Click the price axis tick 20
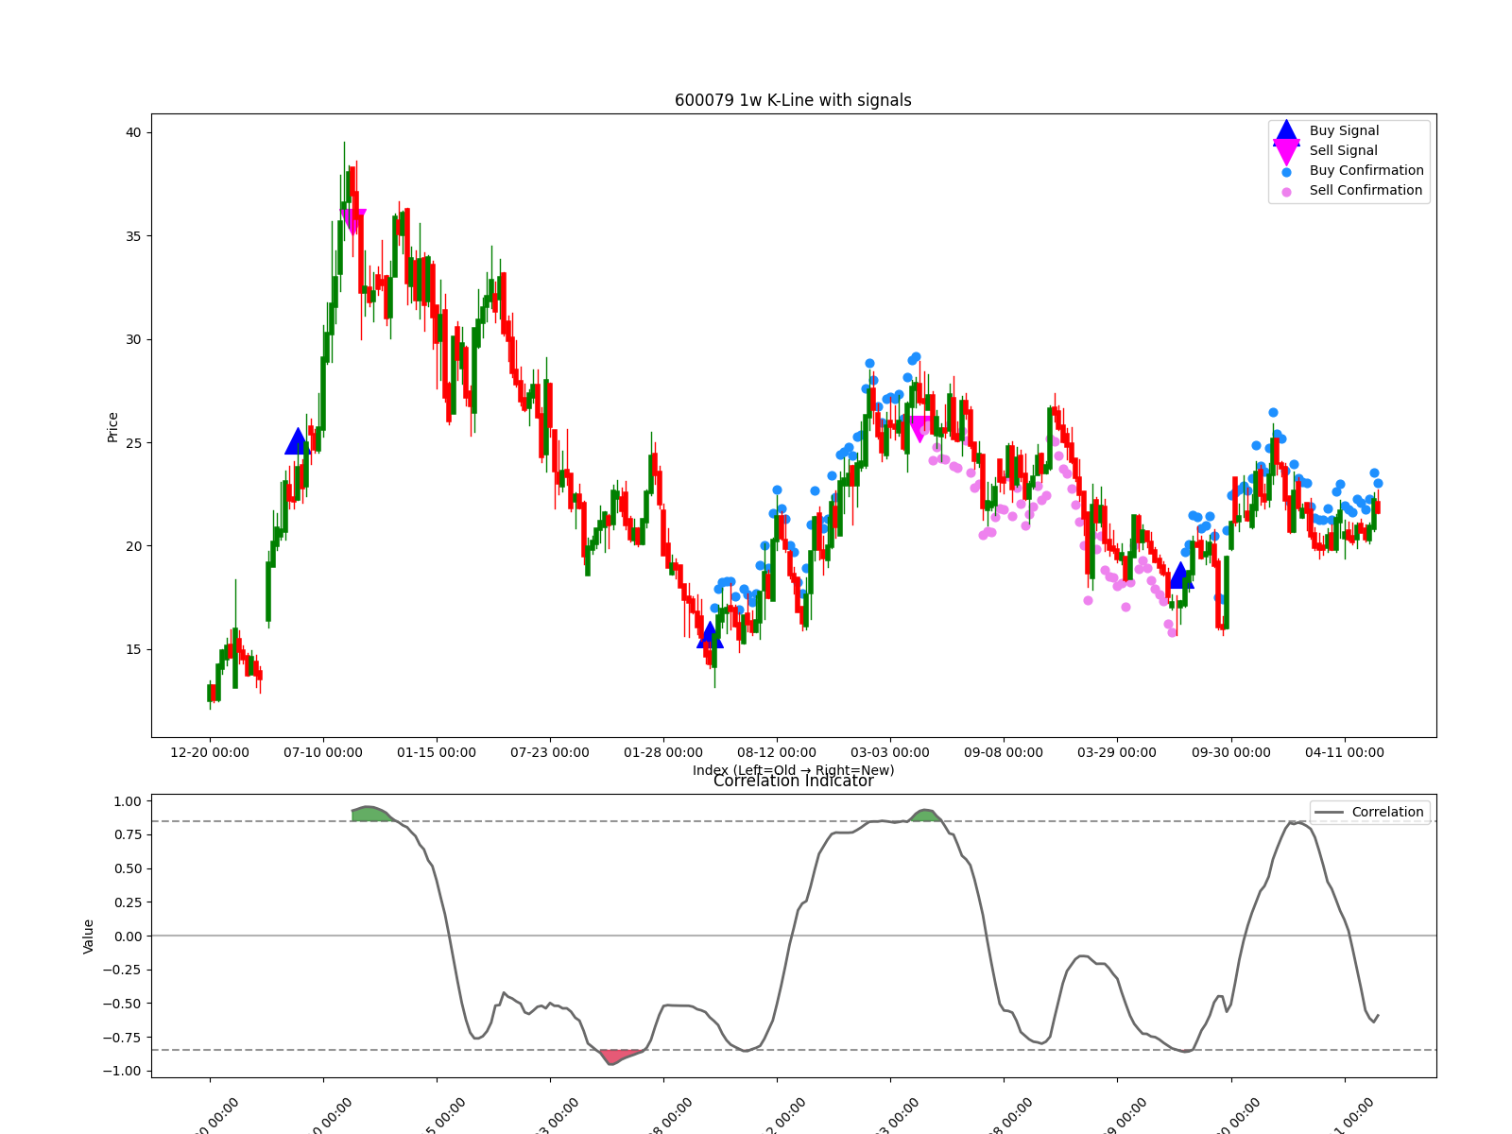 click(x=133, y=546)
